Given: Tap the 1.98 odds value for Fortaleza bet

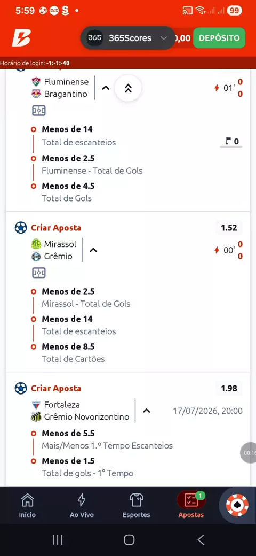Looking at the screenshot, I should [x=229, y=388].
